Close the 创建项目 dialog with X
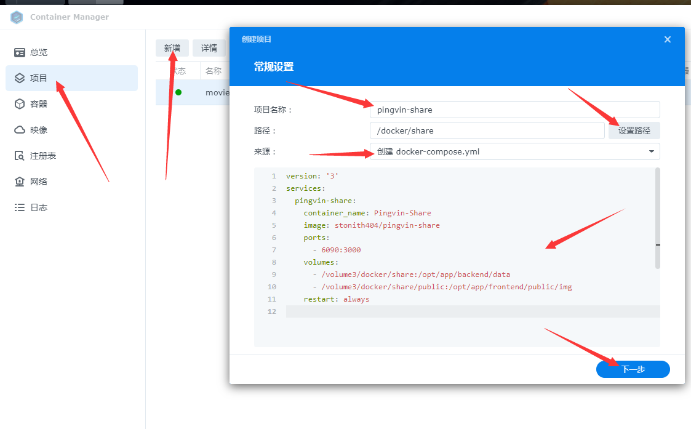 tap(668, 39)
